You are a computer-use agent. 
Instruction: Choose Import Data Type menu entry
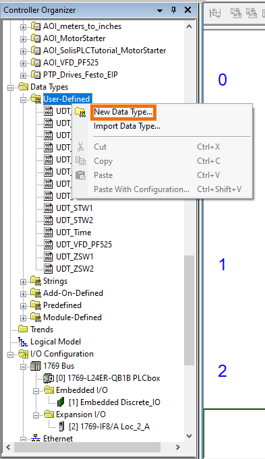(127, 126)
